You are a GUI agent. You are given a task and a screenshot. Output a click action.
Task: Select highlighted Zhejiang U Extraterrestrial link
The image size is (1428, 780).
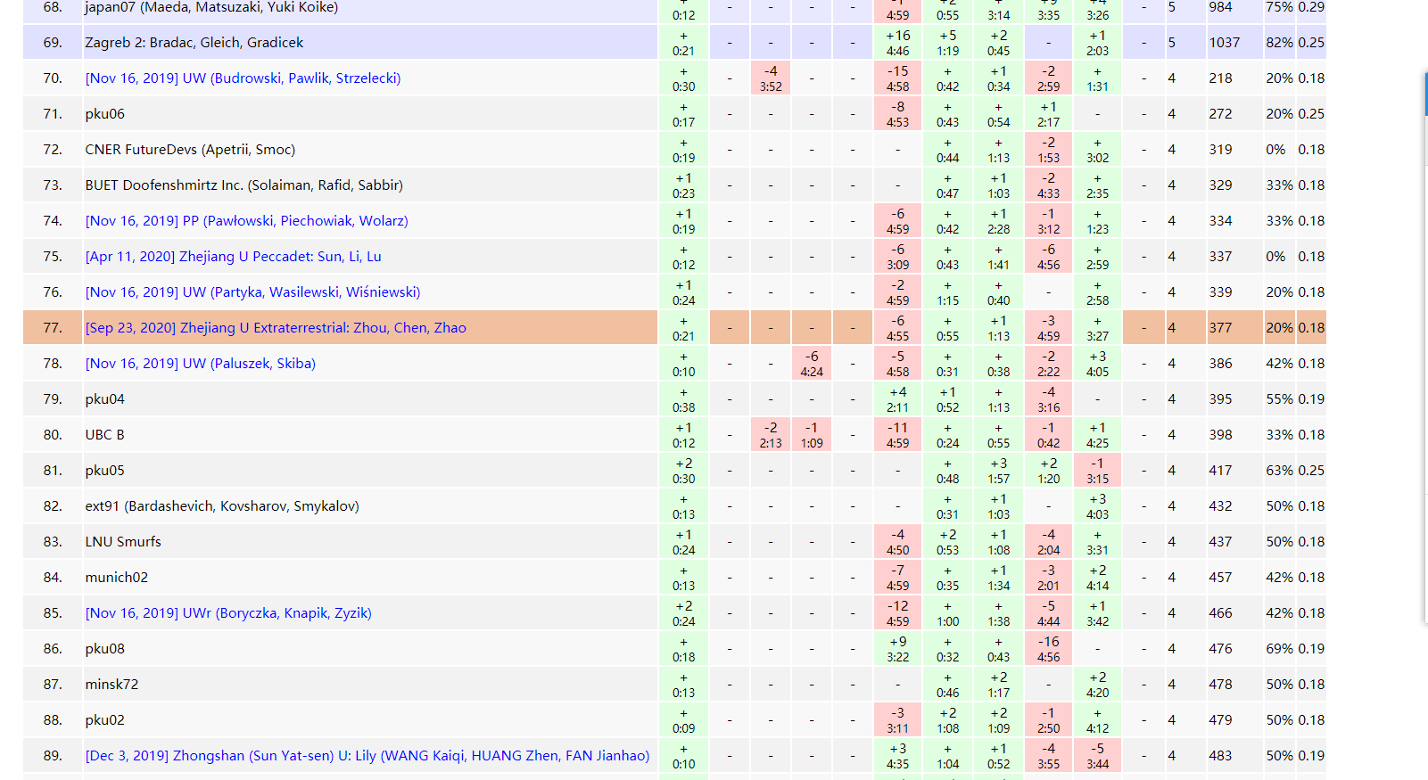click(x=276, y=328)
